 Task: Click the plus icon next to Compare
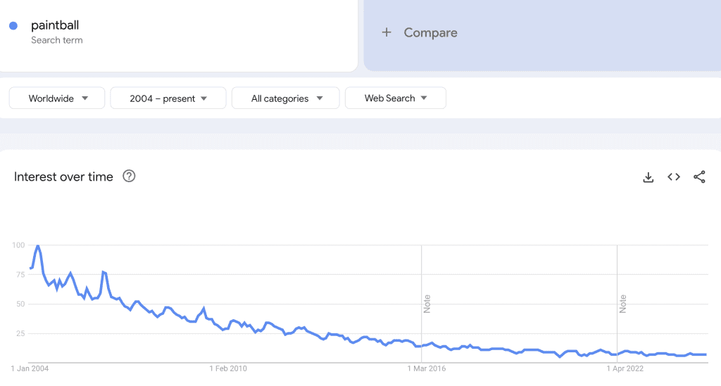(386, 32)
